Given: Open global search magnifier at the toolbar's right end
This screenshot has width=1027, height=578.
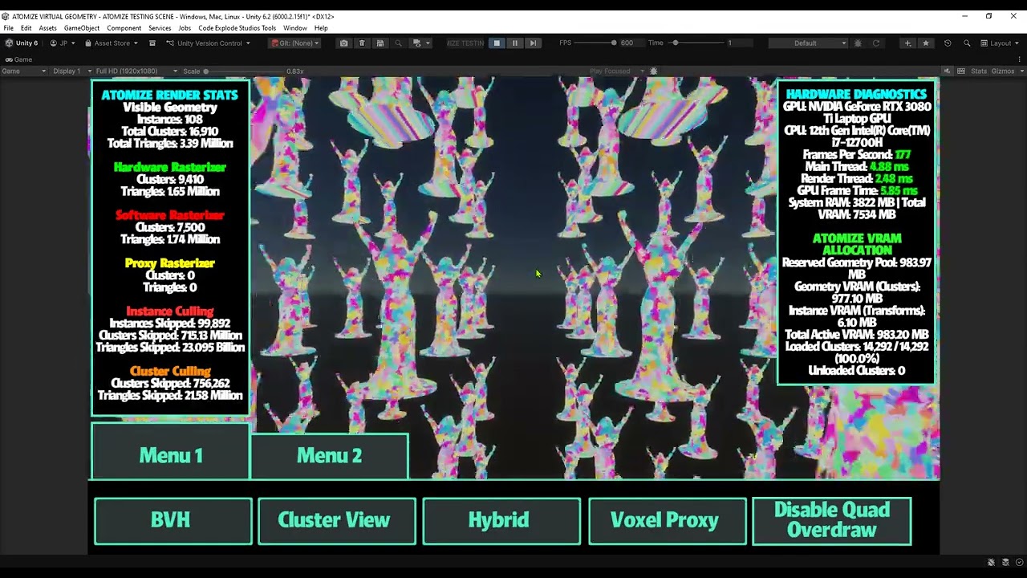Looking at the screenshot, I should coord(967,43).
